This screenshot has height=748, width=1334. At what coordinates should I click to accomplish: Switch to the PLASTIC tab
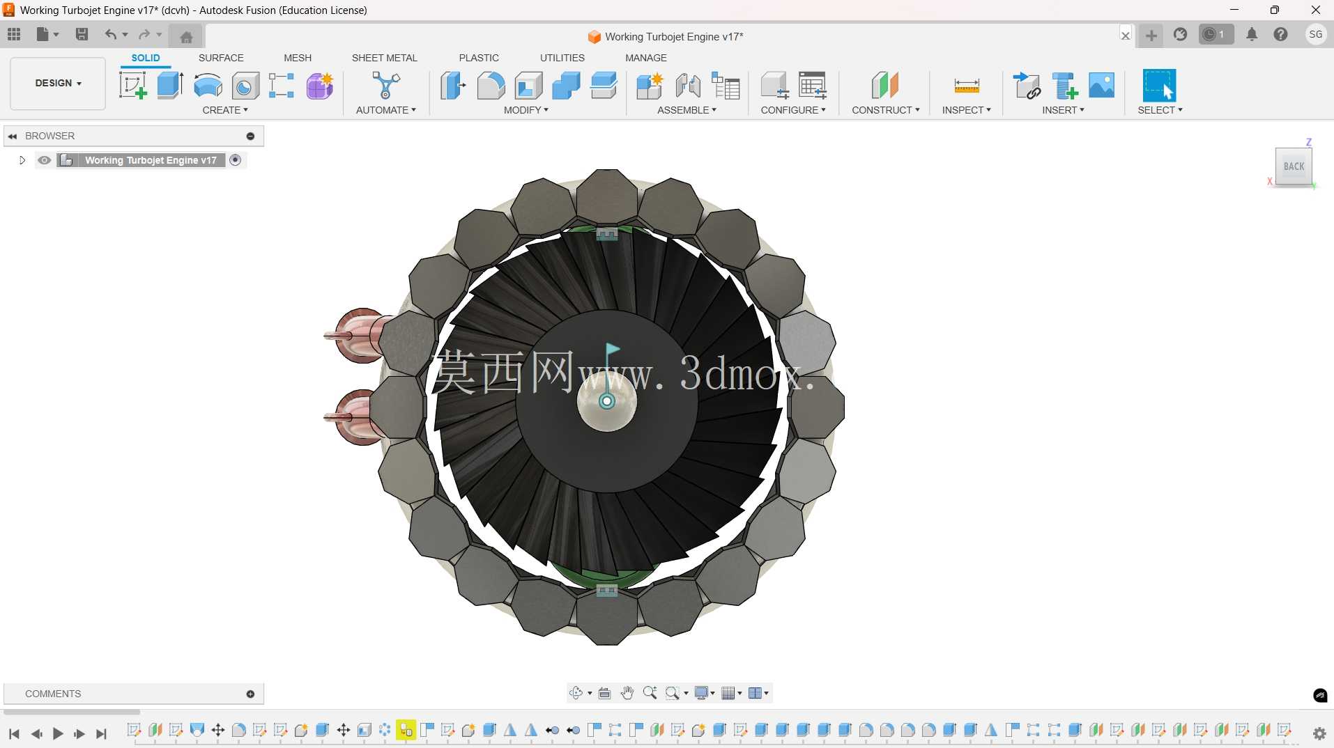pyautogui.click(x=479, y=58)
